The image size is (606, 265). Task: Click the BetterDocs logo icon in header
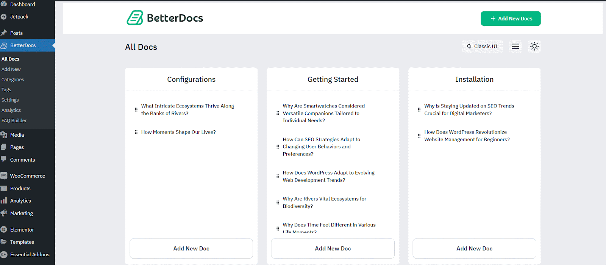(x=135, y=18)
